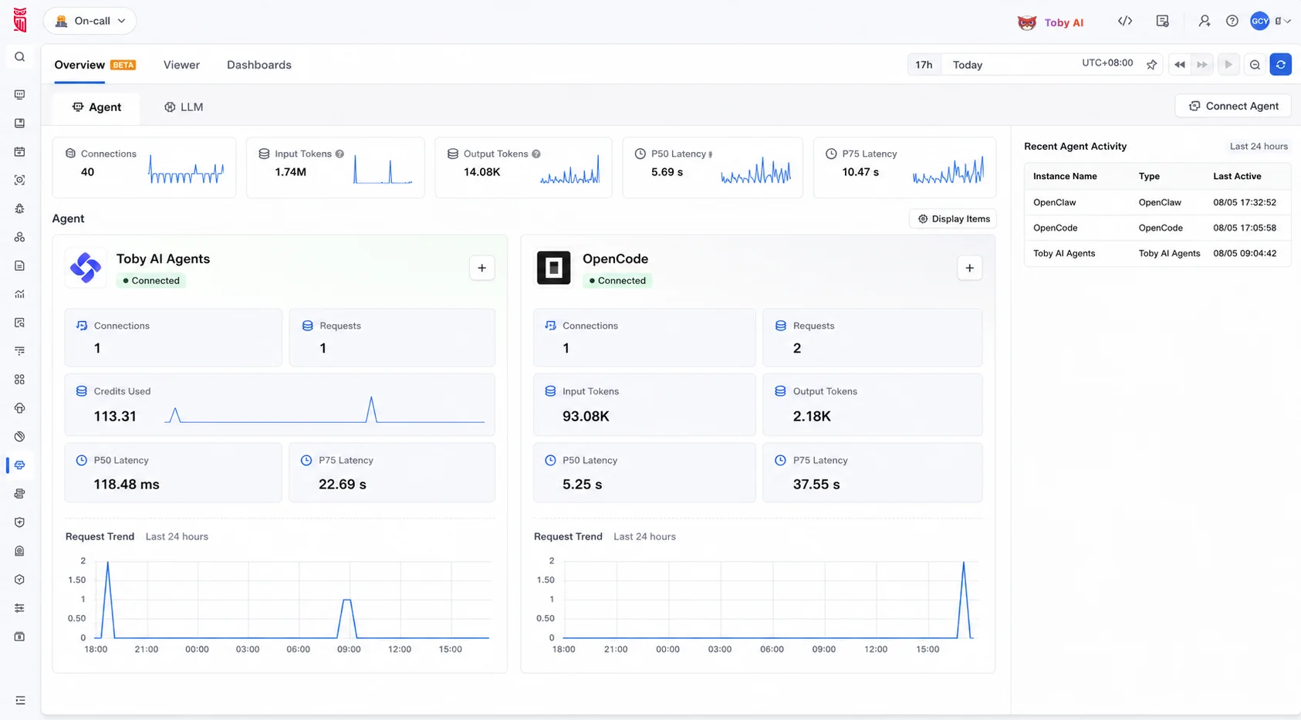Click OpenCode Input Tokens 93.08K value
The image size is (1301, 720).
point(586,417)
